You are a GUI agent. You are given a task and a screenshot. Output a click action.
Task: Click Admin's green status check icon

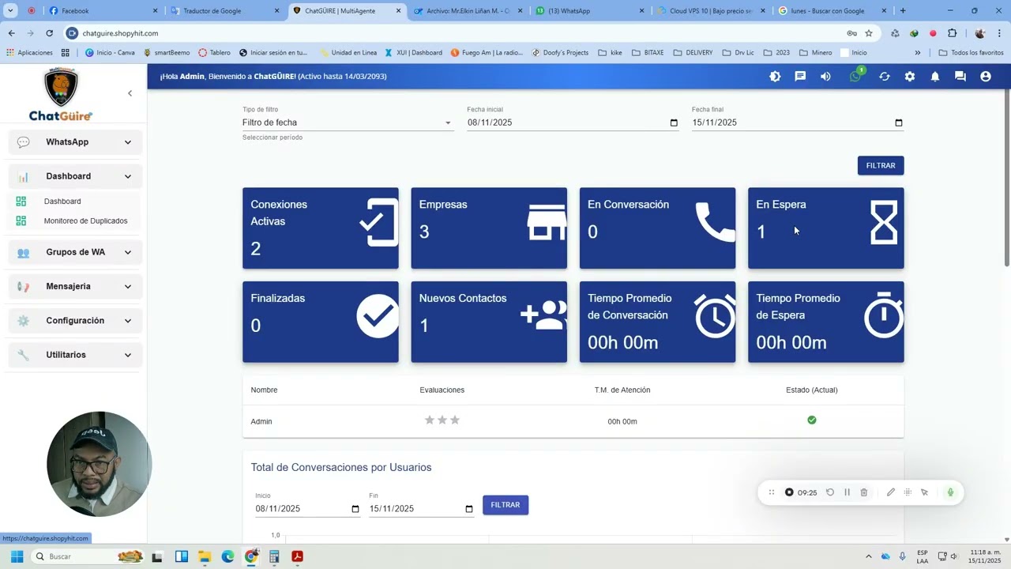[812, 420]
